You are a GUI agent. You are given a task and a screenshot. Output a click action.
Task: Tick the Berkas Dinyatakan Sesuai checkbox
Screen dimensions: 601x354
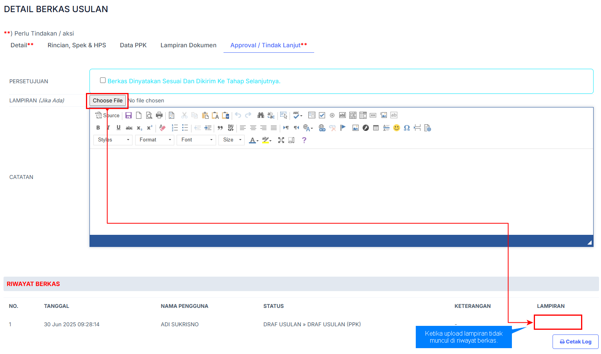click(x=103, y=80)
